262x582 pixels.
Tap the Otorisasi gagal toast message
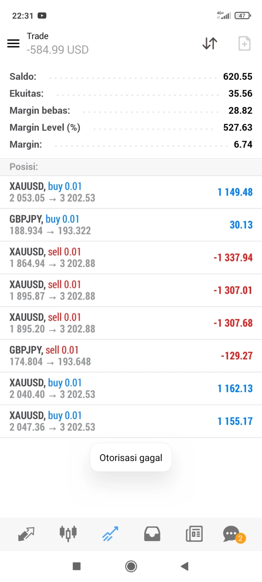click(x=131, y=458)
